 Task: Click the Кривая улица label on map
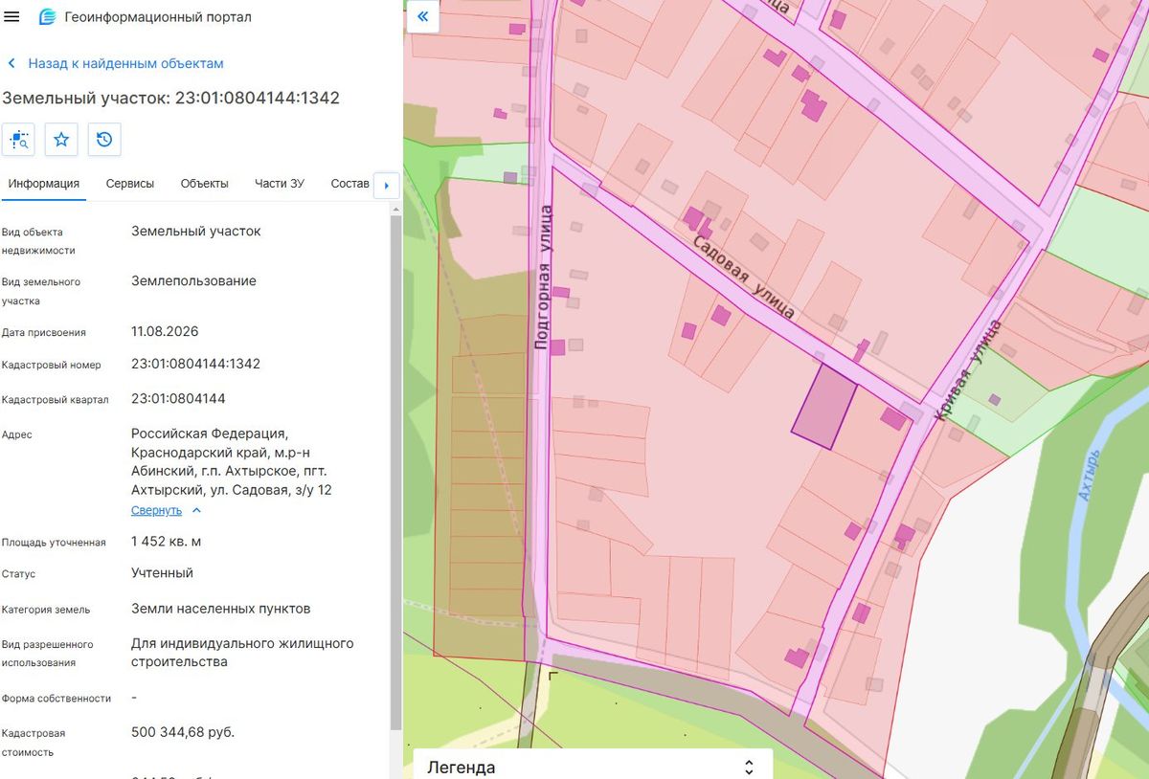[x=968, y=371]
